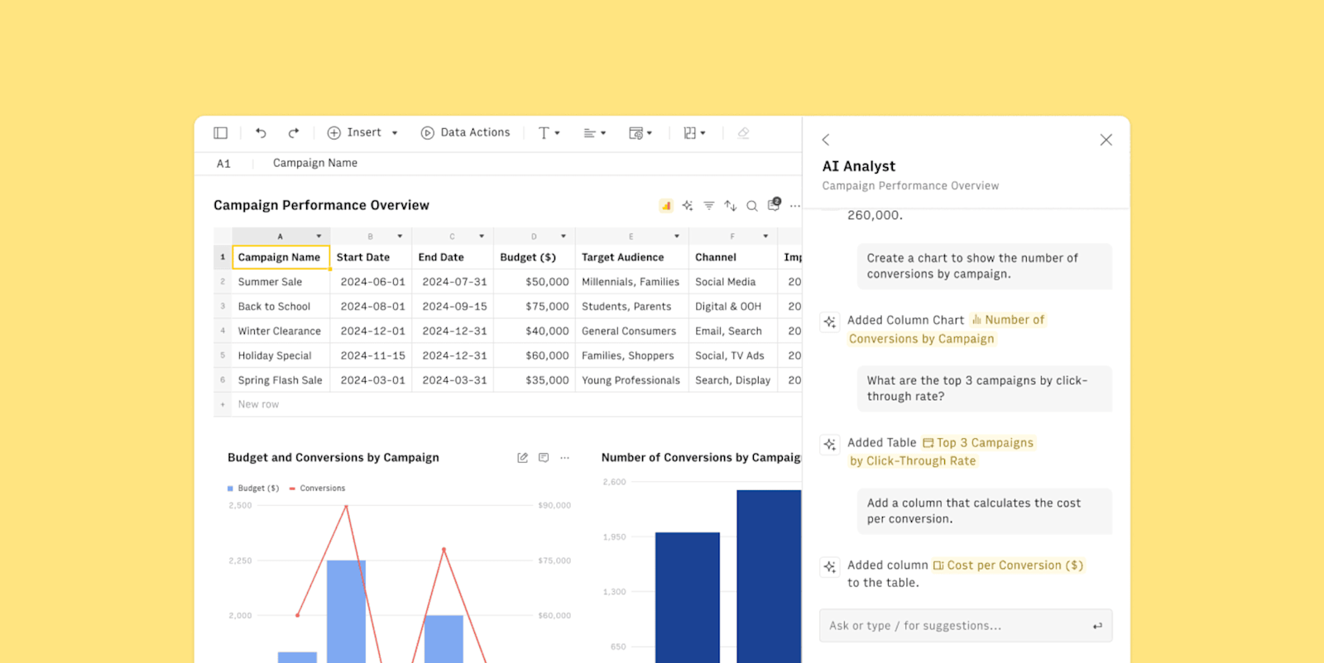Click the sparkle icon beside Added Table
The height and width of the screenshot is (663, 1324).
(830, 445)
